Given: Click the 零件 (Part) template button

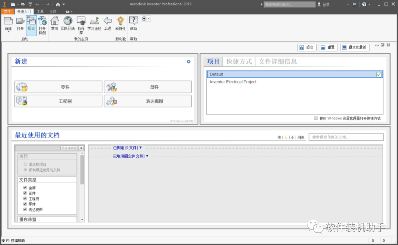Looking at the screenshot, I should [58, 87].
